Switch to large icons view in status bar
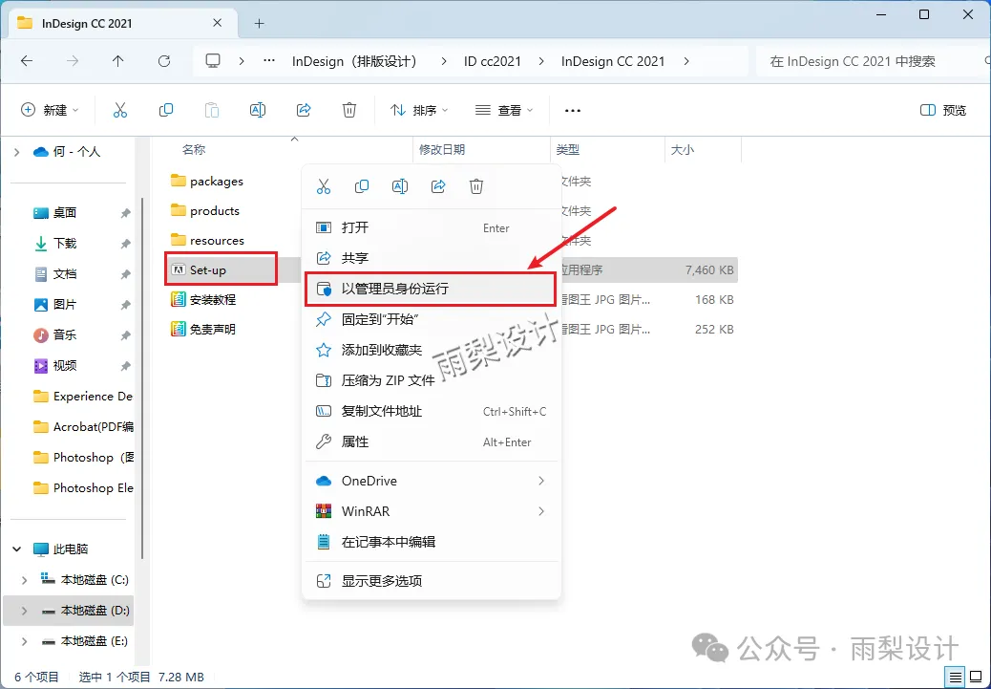 tap(977, 677)
